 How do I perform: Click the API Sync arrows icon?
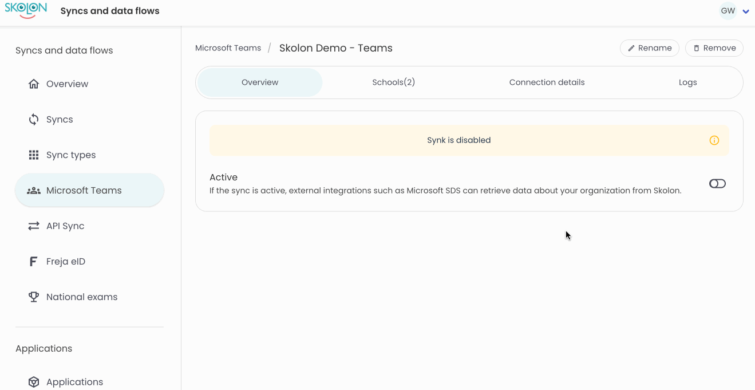pos(34,226)
